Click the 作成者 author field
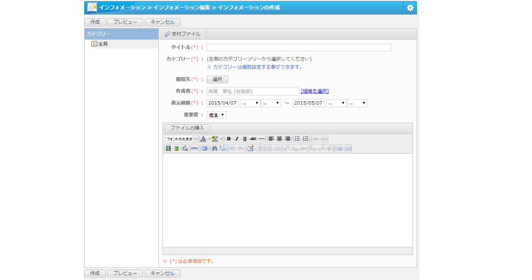Viewport: 532px width, 280px height. [253, 91]
